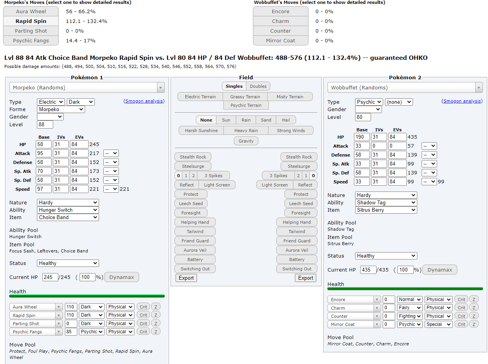Open Morpeko's Hardy nature dropdown
This screenshot has width=488, height=364.
(x=68, y=202)
